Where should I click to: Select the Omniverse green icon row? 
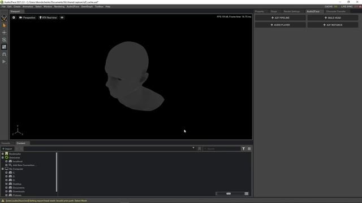7,157
